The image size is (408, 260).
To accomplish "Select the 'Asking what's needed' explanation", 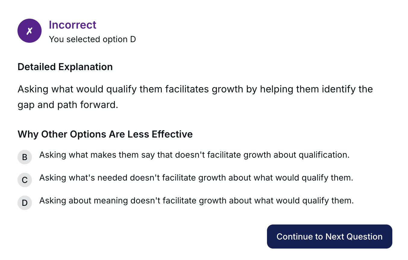I will [196, 178].
